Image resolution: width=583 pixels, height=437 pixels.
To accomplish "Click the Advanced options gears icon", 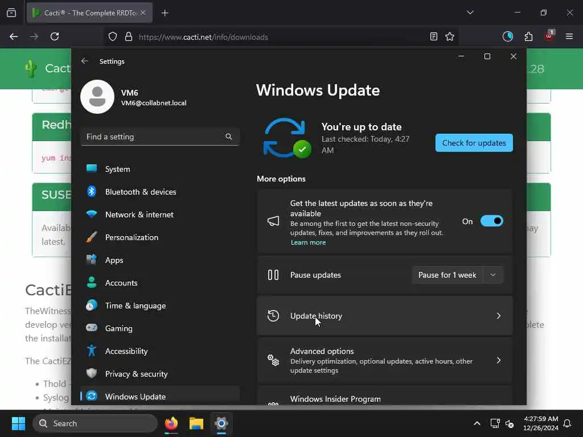I will click(x=273, y=360).
